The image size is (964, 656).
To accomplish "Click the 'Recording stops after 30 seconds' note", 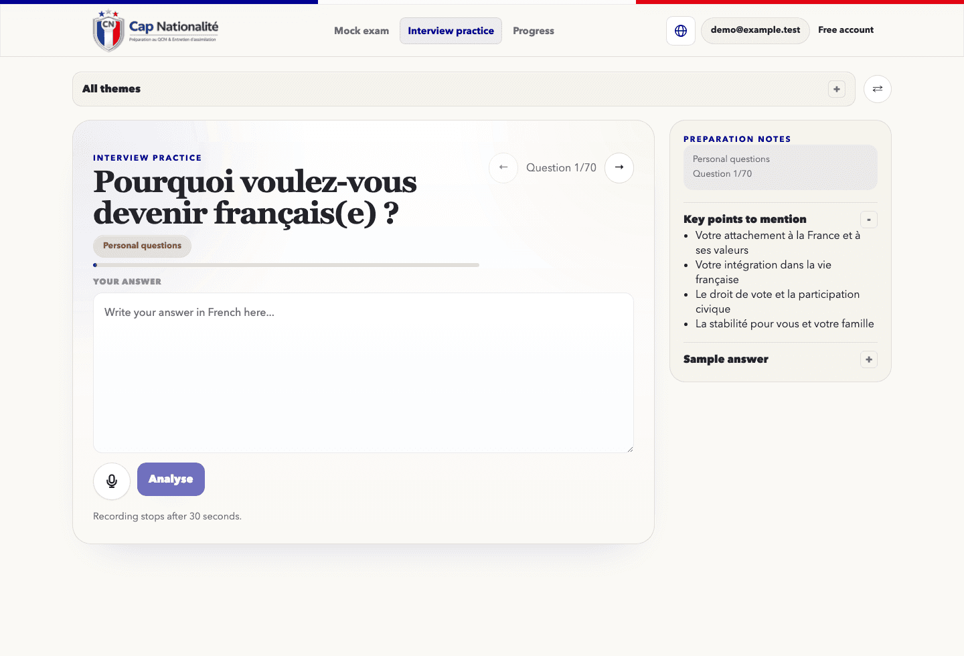I will (x=167, y=517).
